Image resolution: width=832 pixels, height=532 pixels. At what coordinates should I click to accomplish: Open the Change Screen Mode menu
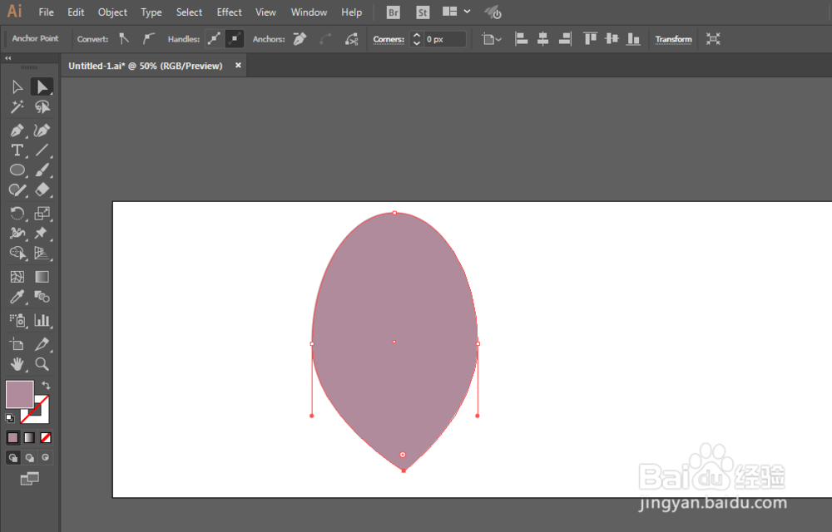[30, 479]
